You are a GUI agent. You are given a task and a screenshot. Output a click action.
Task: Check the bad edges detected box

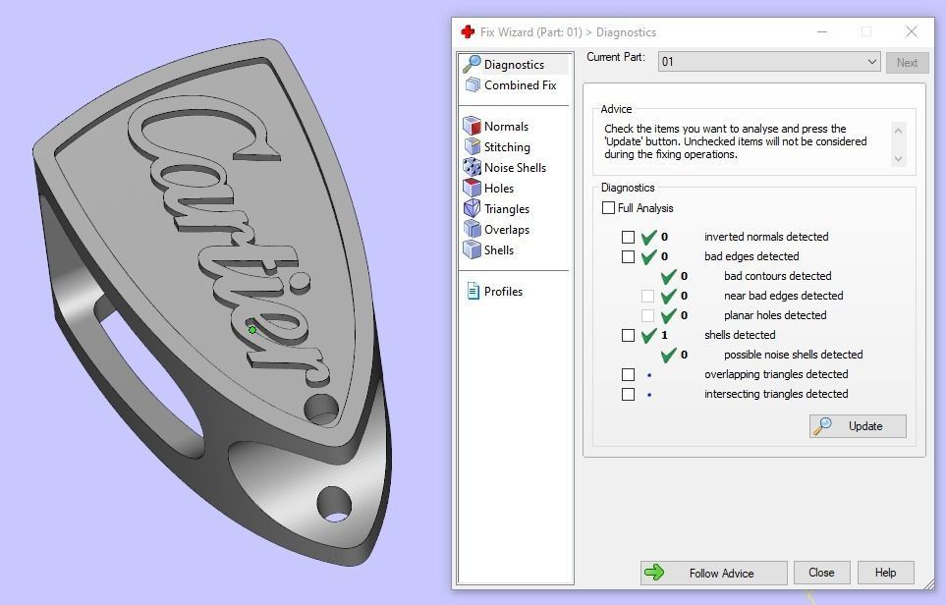[x=628, y=257]
